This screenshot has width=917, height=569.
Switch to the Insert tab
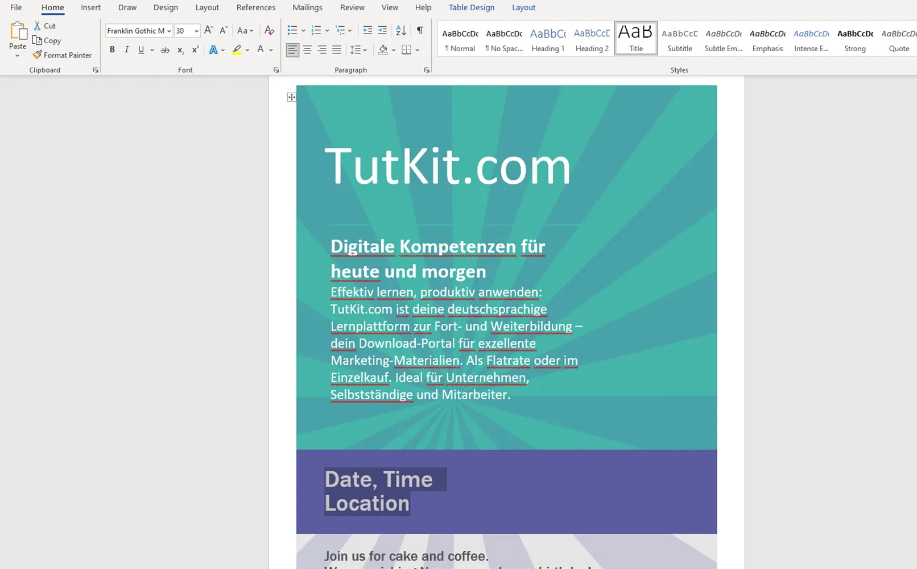[x=90, y=7]
